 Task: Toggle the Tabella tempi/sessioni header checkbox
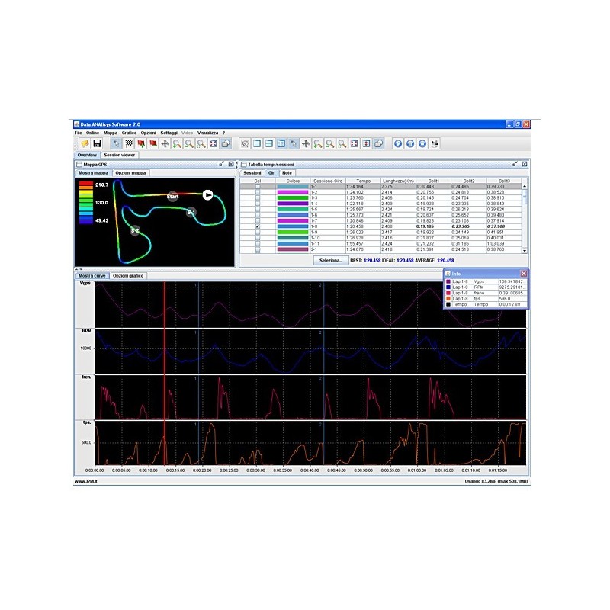(244, 165)
